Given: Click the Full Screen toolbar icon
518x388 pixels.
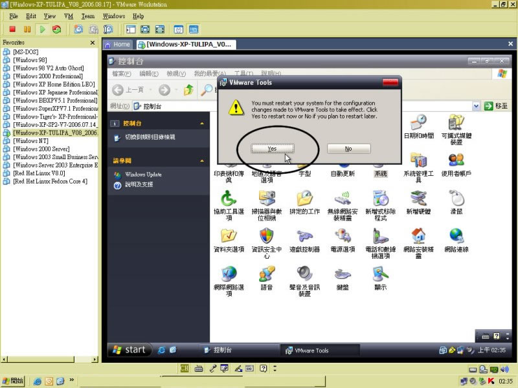Looking at the screenshot, I should click(x=145, y=29).
